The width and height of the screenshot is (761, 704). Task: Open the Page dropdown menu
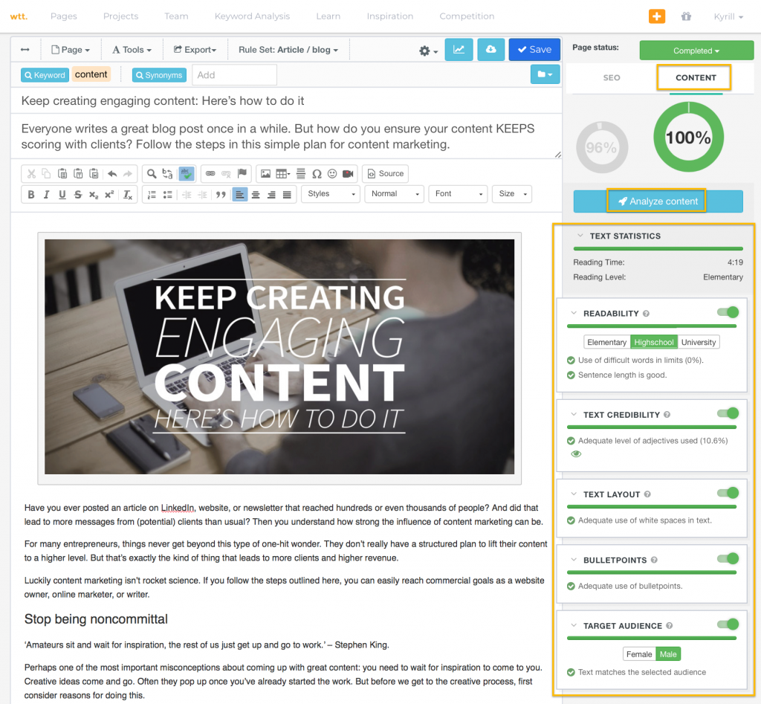[x=71, y=50]
